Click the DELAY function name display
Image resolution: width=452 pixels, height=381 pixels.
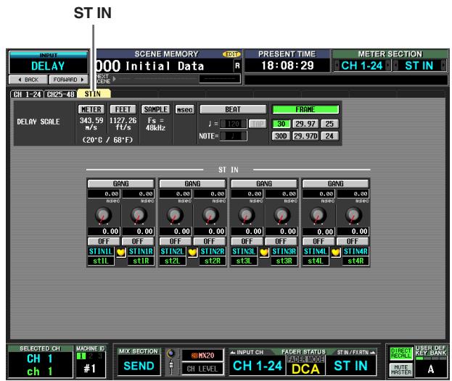point(48,66)
